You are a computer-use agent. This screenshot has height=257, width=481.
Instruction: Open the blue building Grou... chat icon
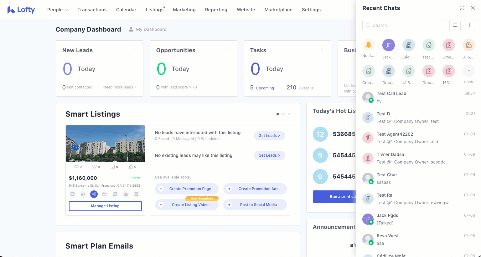pyautogui.click(x=389, y=71)
